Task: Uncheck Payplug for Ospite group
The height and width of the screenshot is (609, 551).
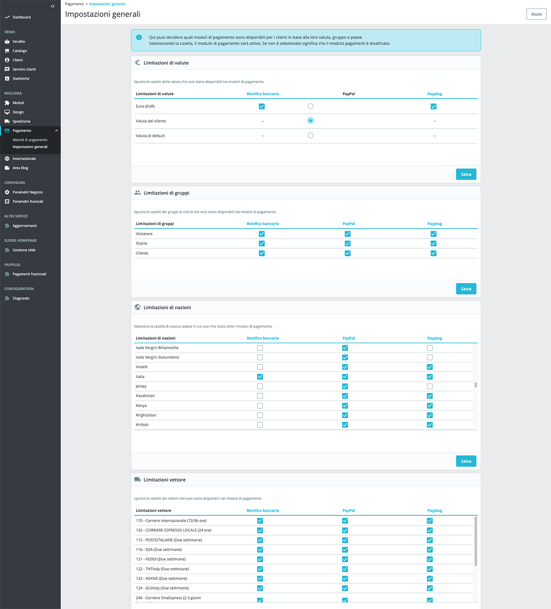Action: coord(433,243)
